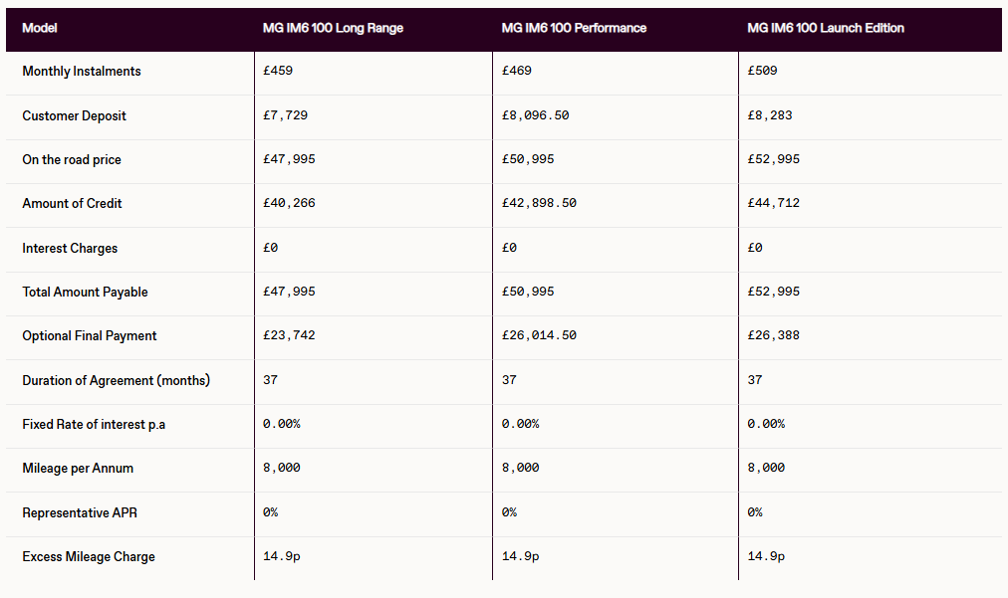The image size is (1008, 598).
Task: Select the £40,266 Amount of Credit value
Action: pyautogui.click(x=289, y=203)
